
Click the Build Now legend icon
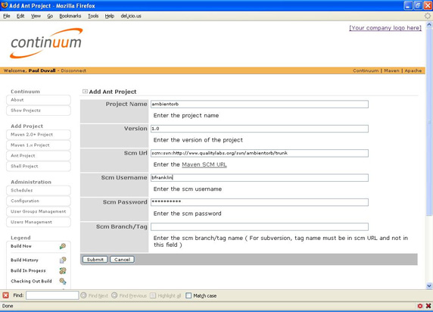[63, 246]
